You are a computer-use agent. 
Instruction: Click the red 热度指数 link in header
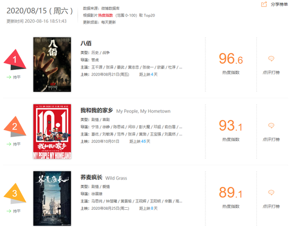106,15
